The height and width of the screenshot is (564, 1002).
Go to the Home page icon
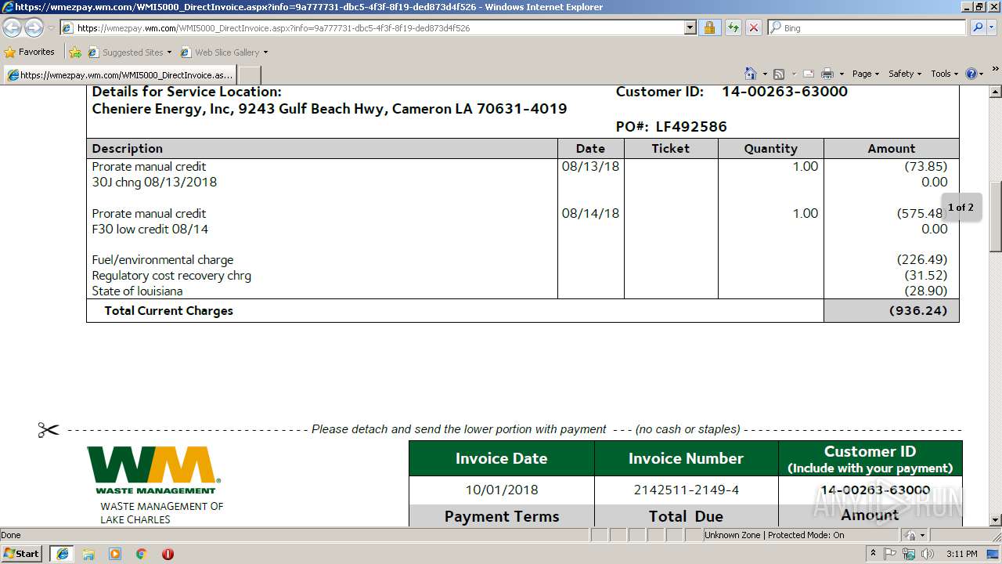[751, 74]
